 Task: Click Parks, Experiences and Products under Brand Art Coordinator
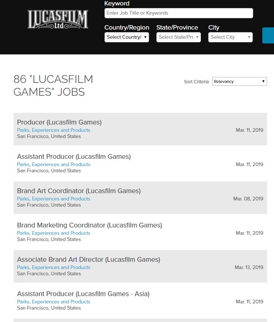[x=53, y=199]
